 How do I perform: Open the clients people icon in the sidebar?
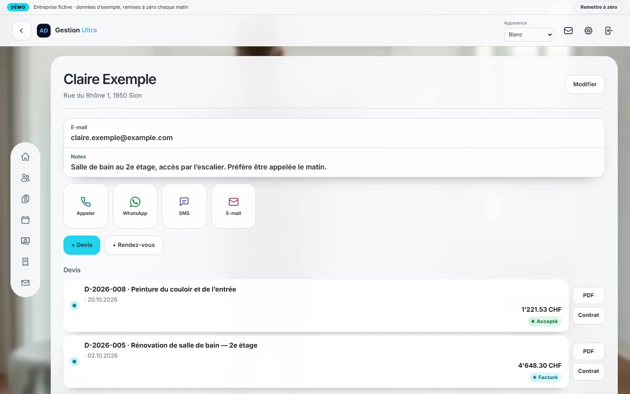[x=25, y=178]
